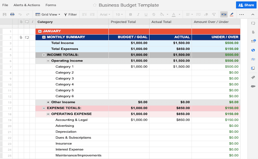
Task: Click the Print icon in toolbar
Action: [12, 15]
